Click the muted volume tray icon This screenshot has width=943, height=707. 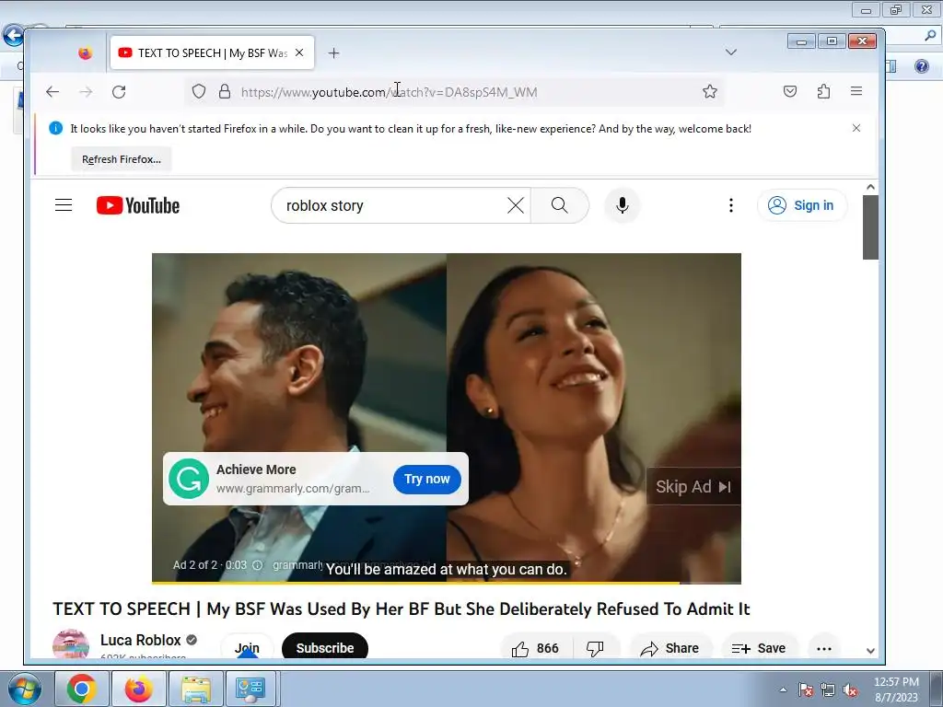pyautogui.click(x=850, y=690)
